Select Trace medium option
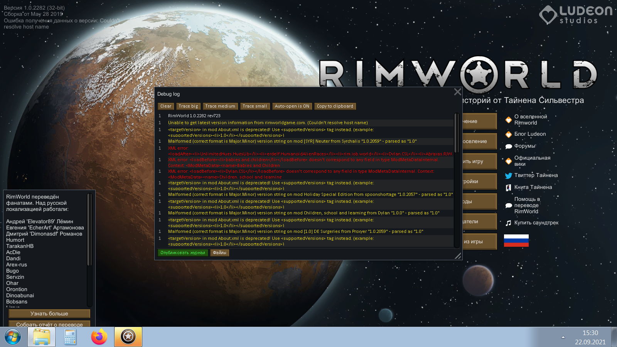 (220, 106)
